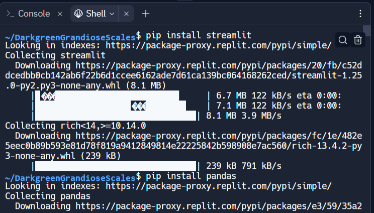Close the Shell tab

[126, 14]
